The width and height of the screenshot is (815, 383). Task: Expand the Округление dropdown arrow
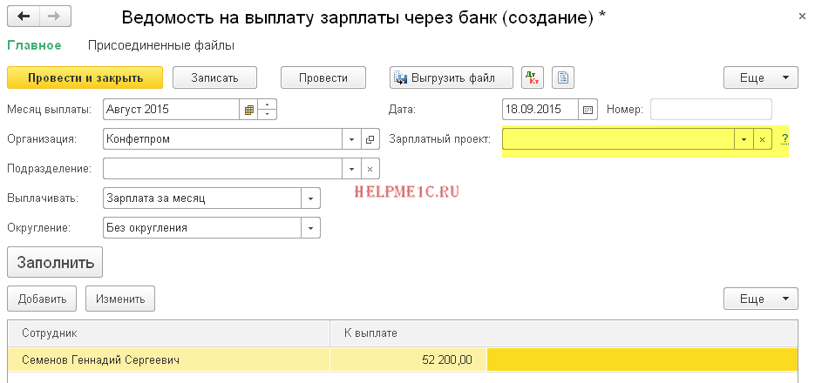311,228
